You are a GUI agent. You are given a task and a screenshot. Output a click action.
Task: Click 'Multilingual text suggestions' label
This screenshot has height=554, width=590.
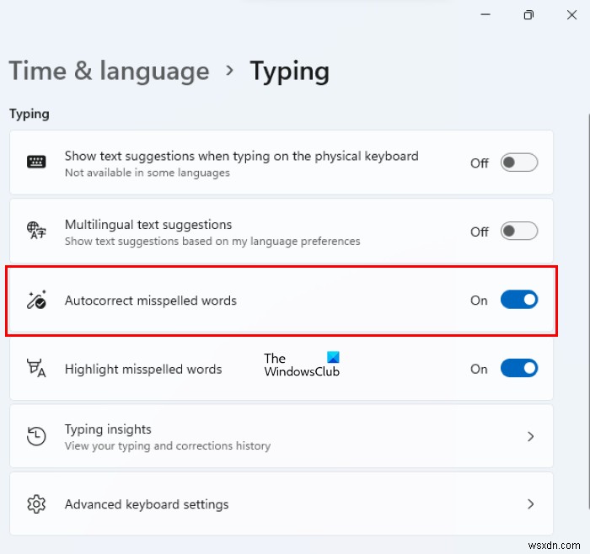click(148, 225)
